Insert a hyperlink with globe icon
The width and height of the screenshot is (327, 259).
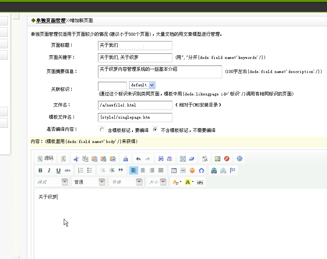point(214,170)
